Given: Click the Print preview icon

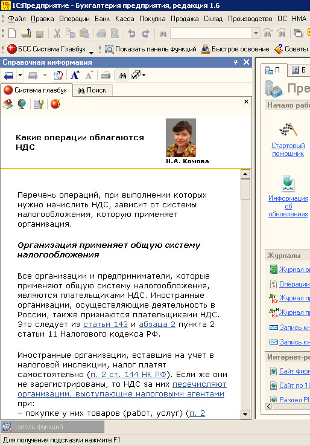Looking at the screenshot, I should click(115, 34).
